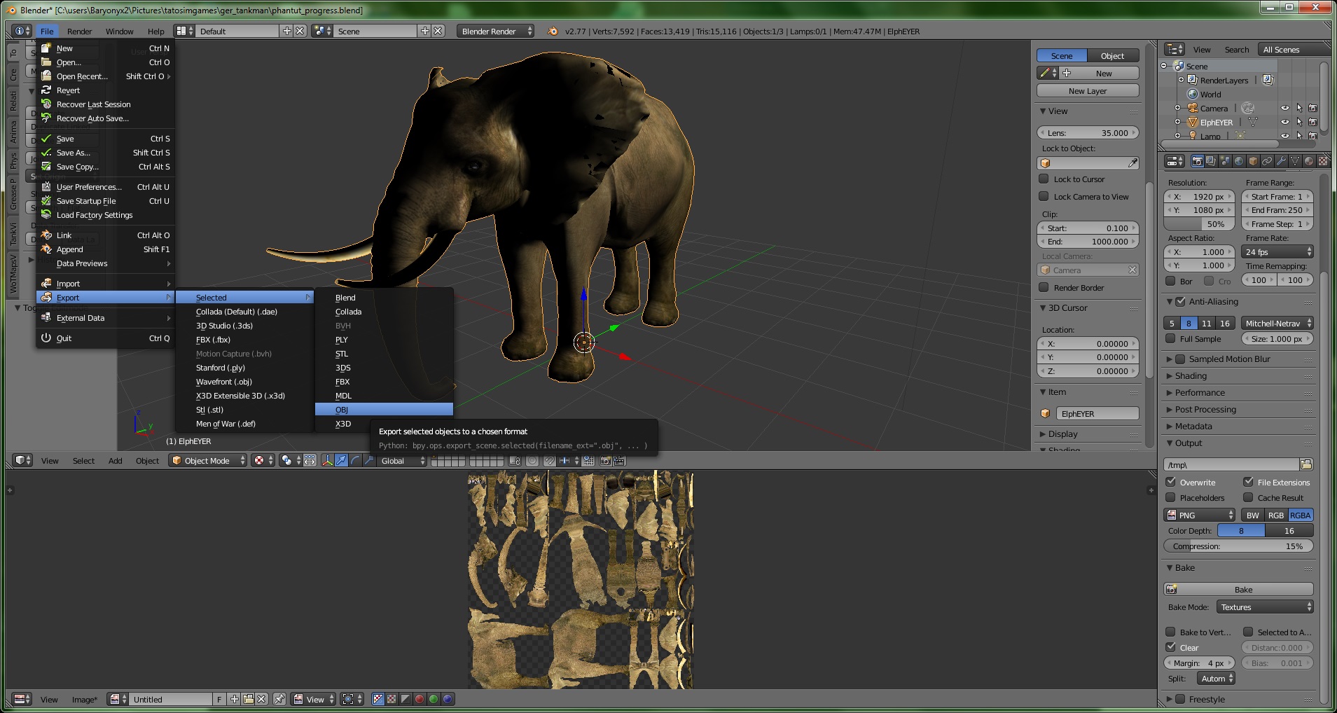Disable the Overwrite checkbox
The width and height of the screenshot is (1337, 713).
pos(1170,482)
